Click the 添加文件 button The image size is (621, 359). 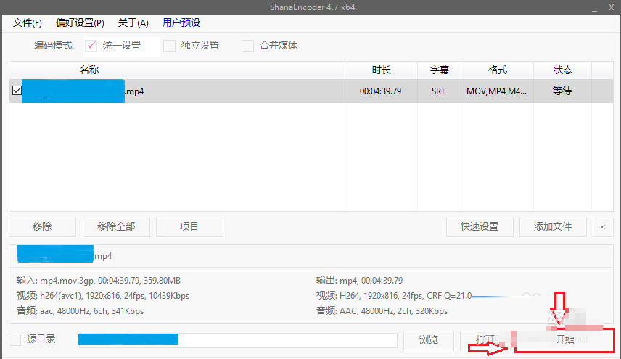(x=553, y=227)
